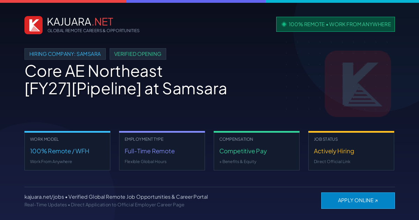Click '+ Benefits & Equity' text
This screenshot has height=220, width=419.
coord(238,161)
